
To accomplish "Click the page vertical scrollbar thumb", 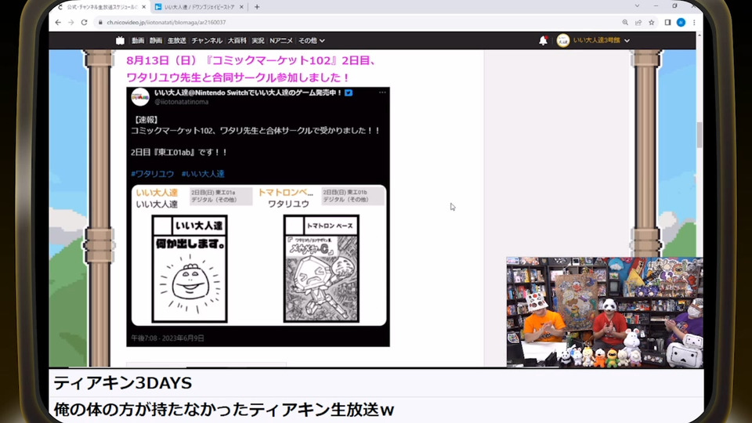I will (700, 135).
